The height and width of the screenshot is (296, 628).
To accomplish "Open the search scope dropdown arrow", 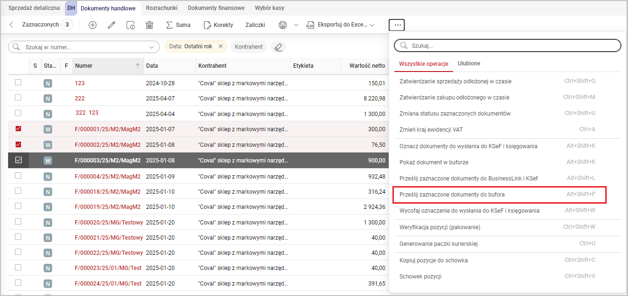I will [152, 47].
